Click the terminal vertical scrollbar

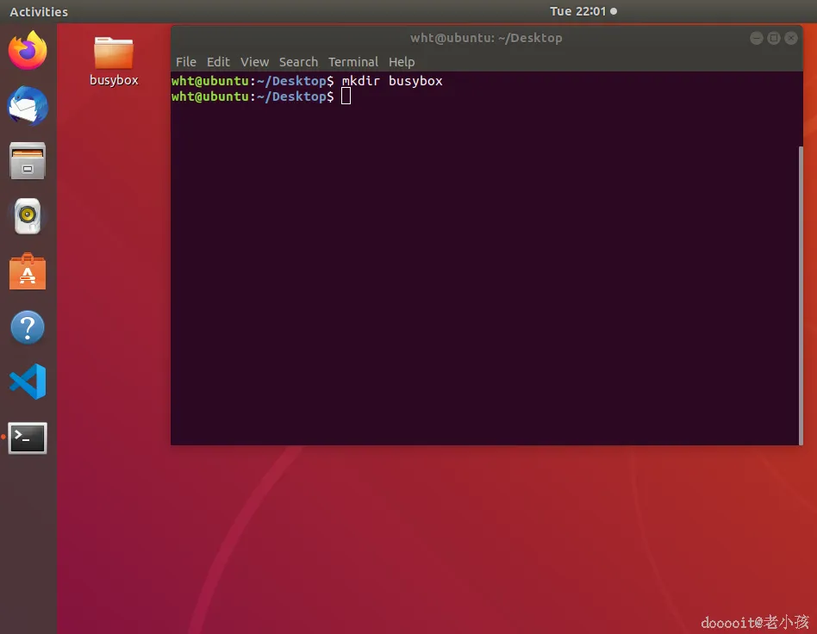point(801,295)
